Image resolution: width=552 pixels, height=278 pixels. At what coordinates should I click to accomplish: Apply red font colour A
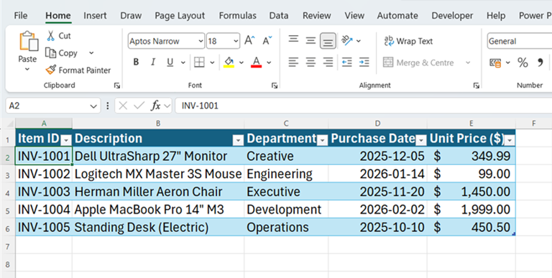[257, 62]
